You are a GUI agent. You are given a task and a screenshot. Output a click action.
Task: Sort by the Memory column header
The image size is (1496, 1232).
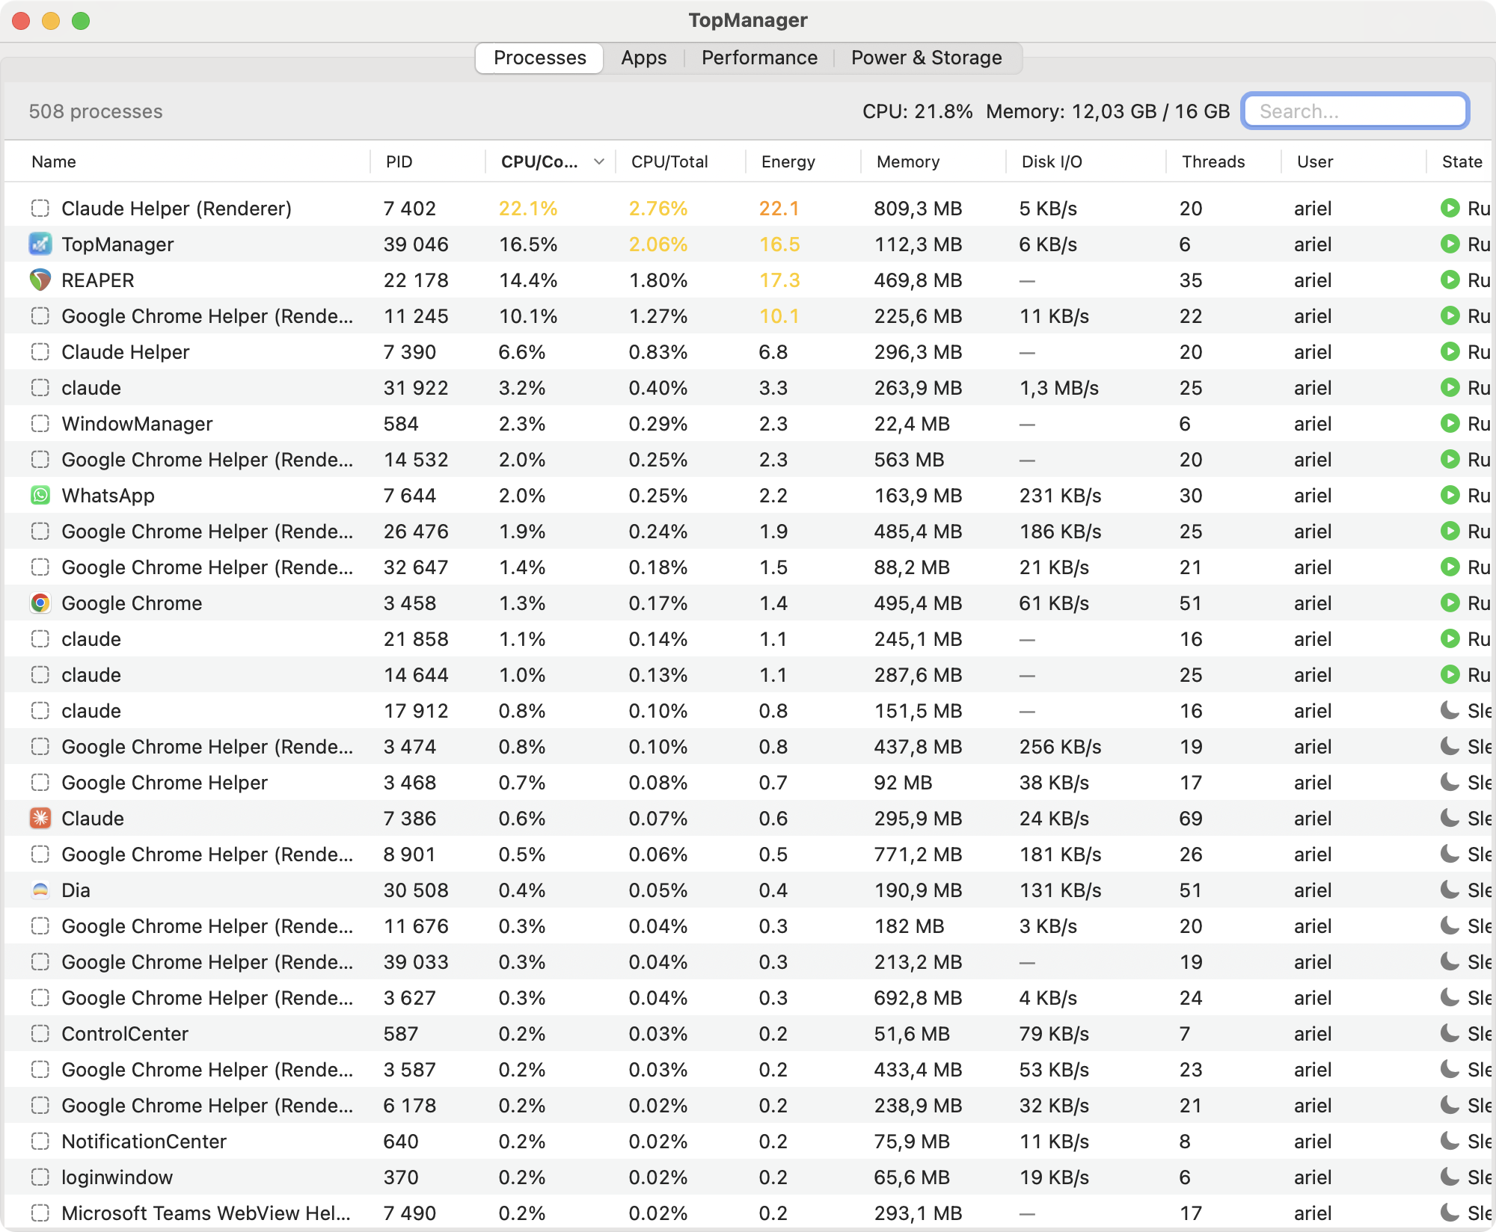click(908, 161)
